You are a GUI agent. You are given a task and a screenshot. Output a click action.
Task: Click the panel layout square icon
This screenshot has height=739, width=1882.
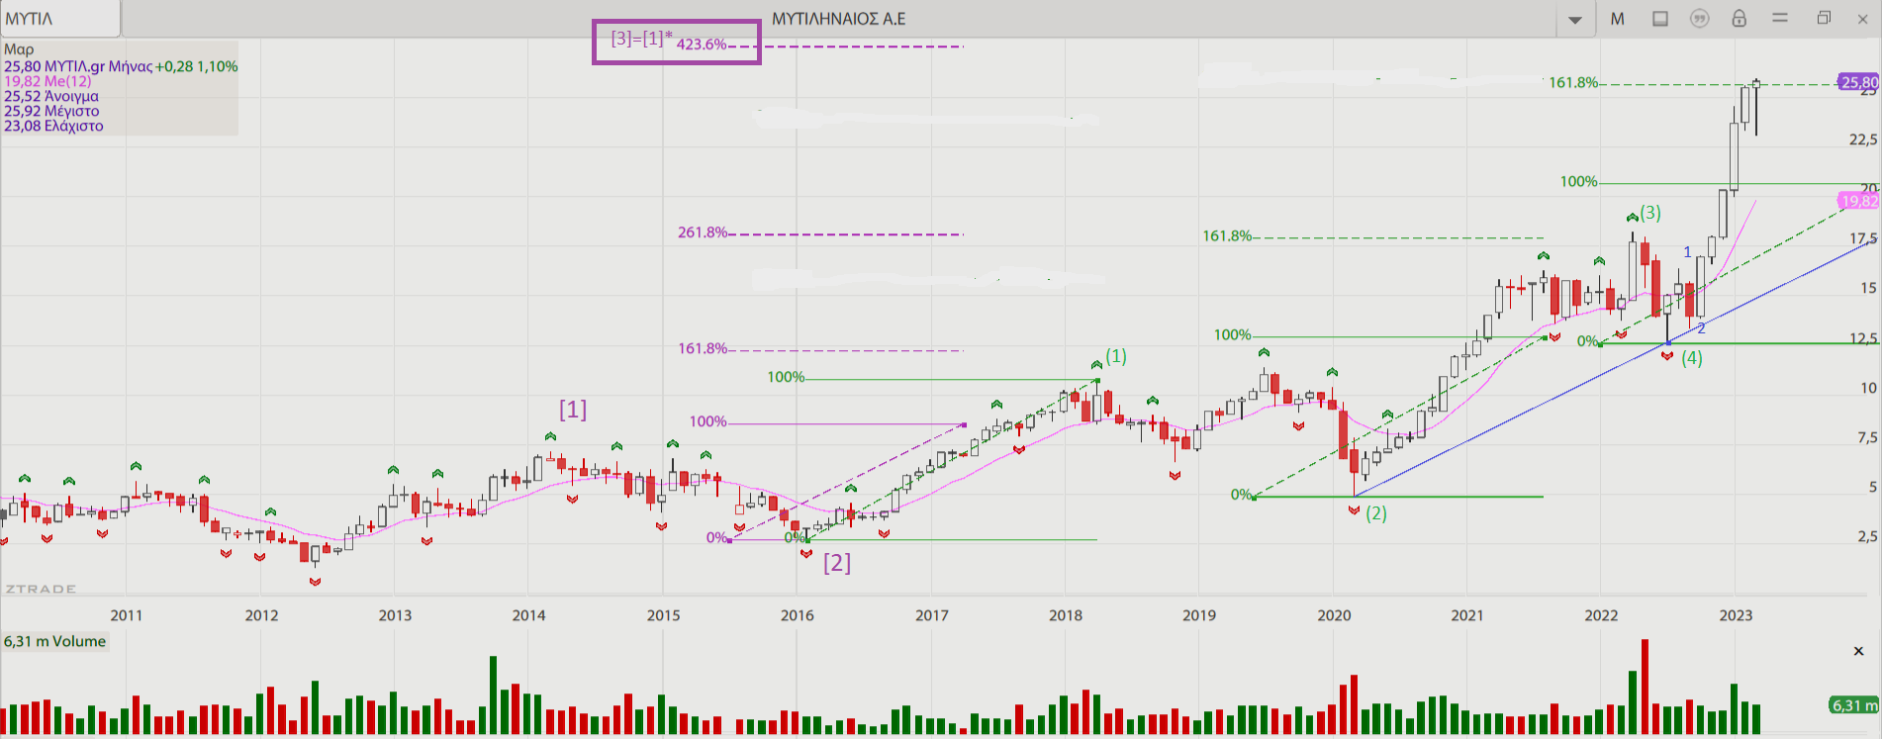click(1660, 19)
